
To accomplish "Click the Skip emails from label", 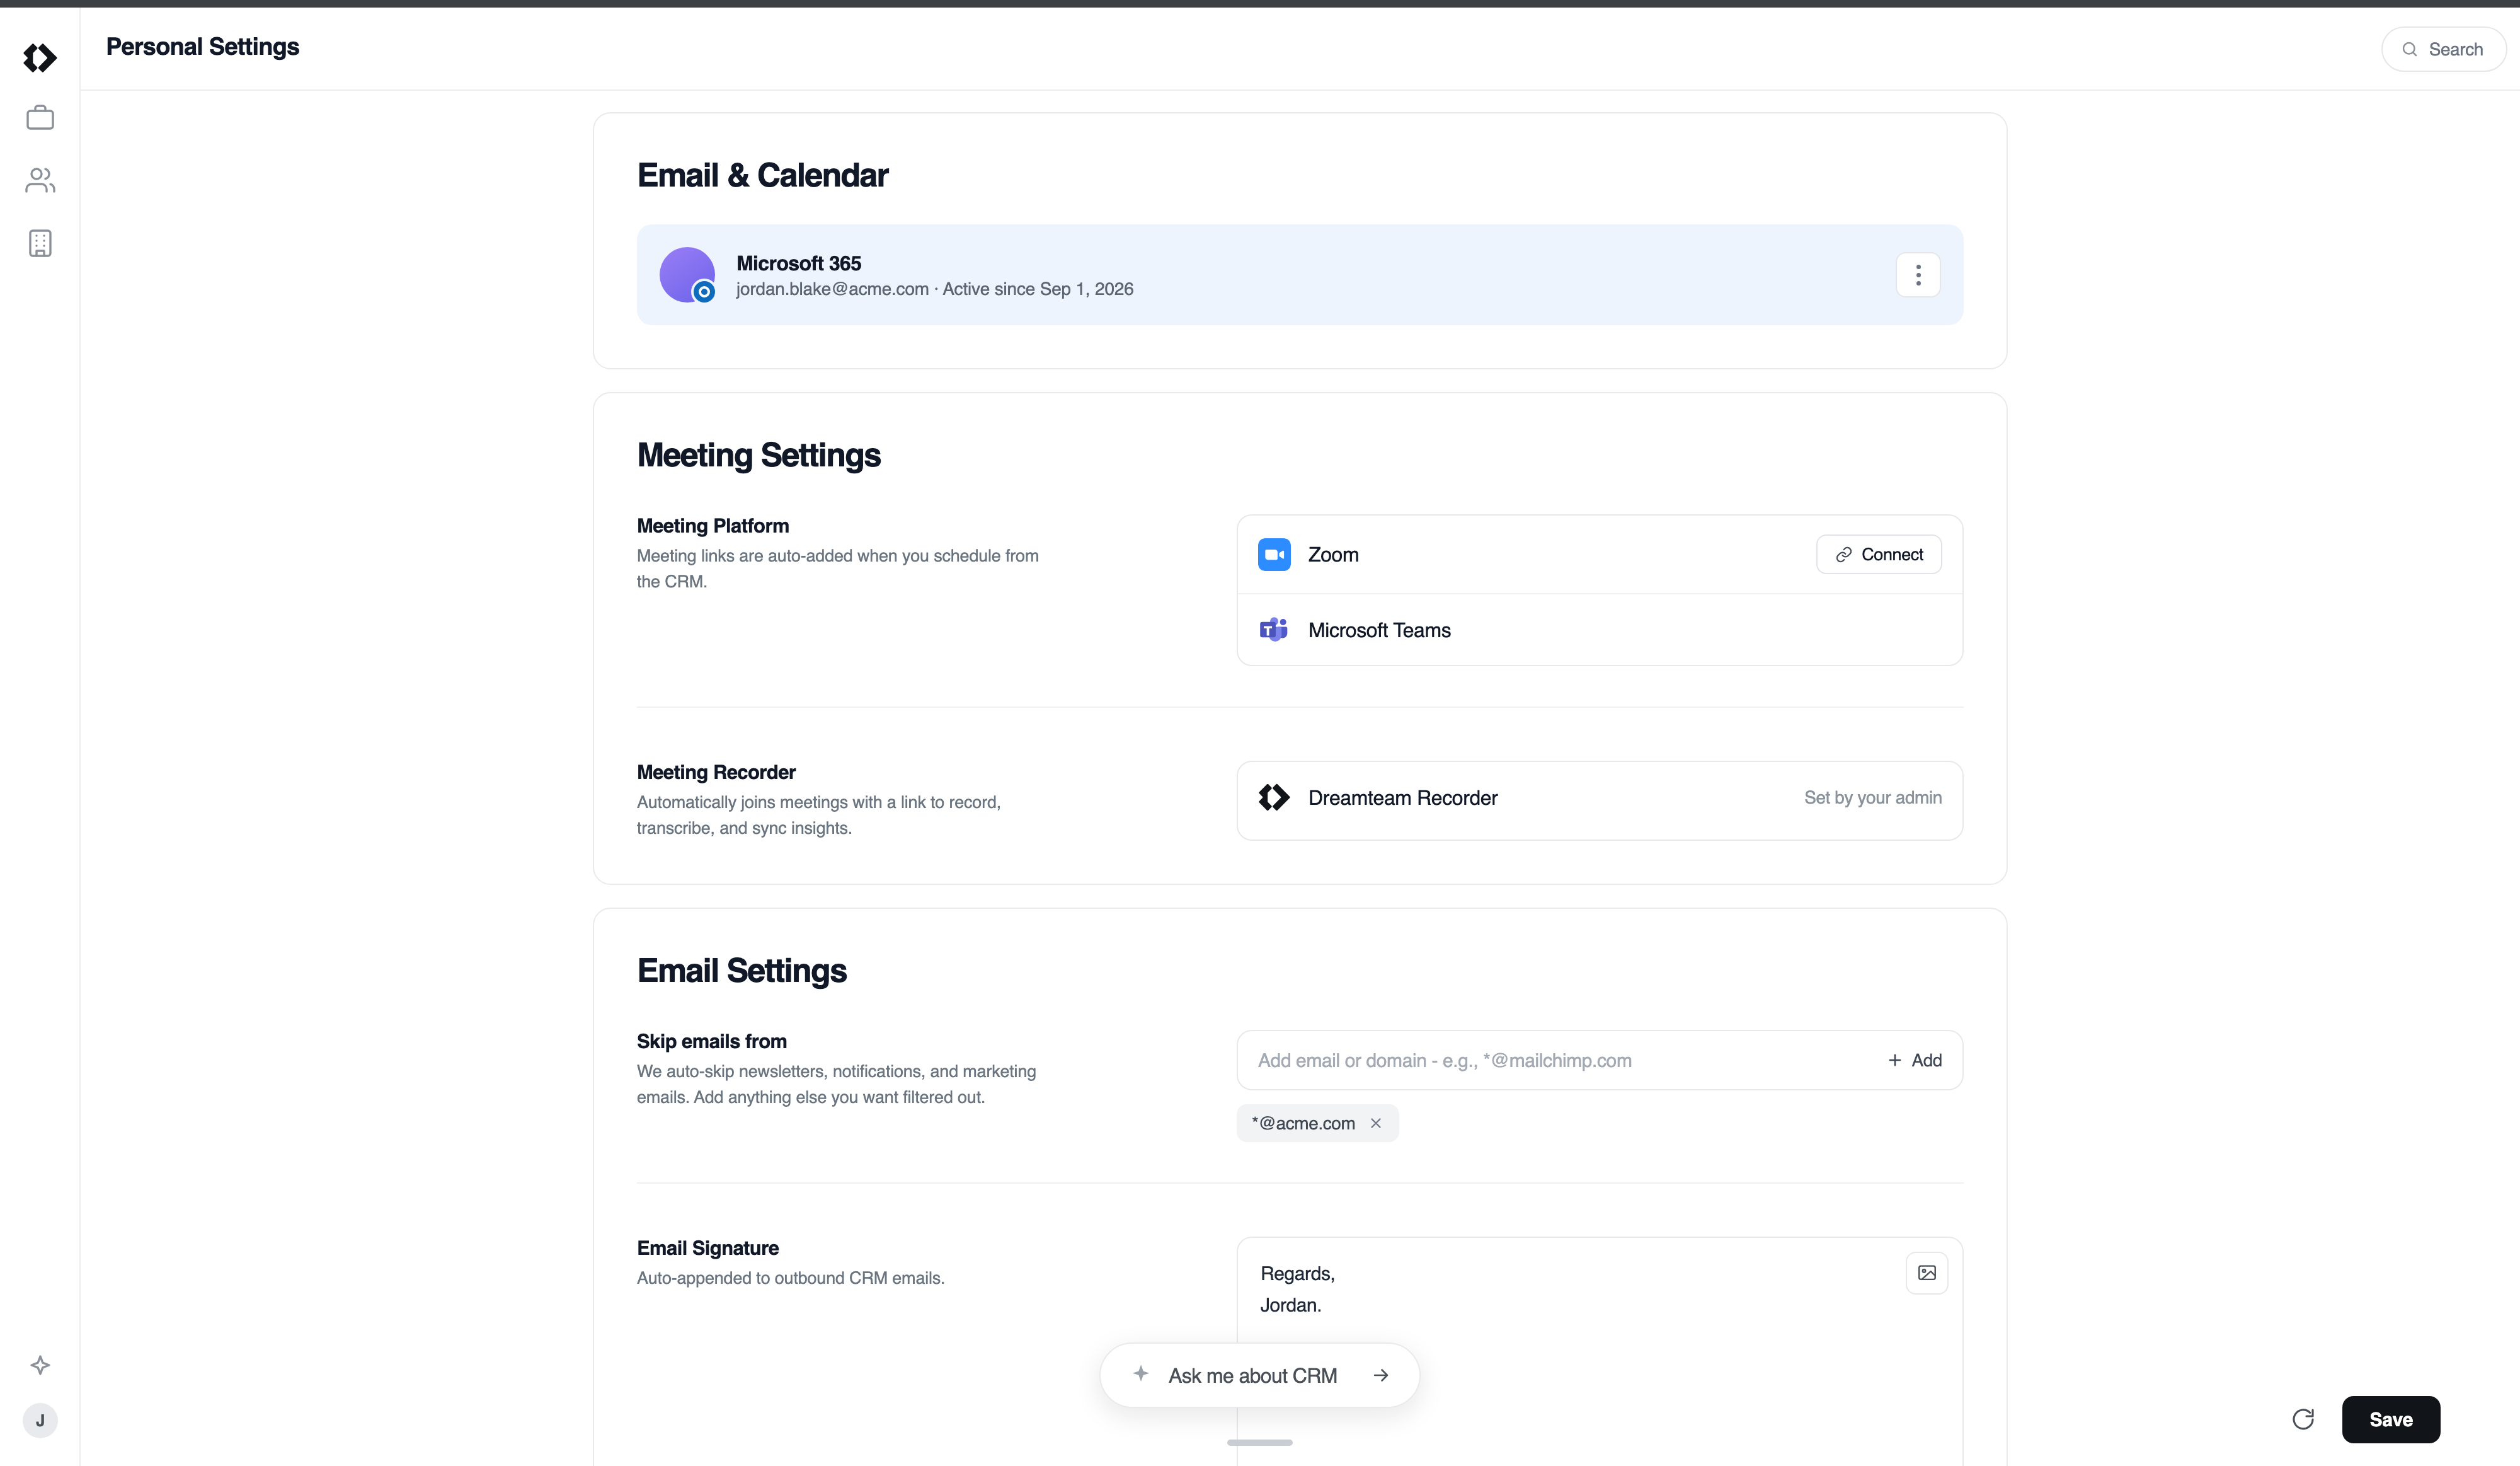I will (x=711, y=1042).
